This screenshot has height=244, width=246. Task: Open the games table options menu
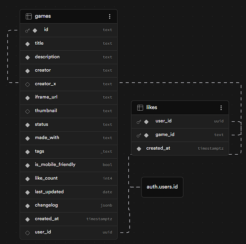109,16
